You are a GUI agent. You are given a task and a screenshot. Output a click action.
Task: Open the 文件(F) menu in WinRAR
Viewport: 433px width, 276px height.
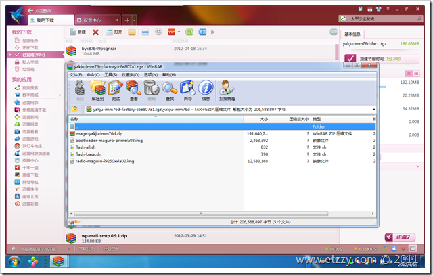tap(76, 75)
